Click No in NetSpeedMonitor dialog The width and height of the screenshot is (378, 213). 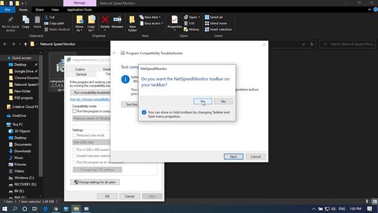click(x=223, y=101)
